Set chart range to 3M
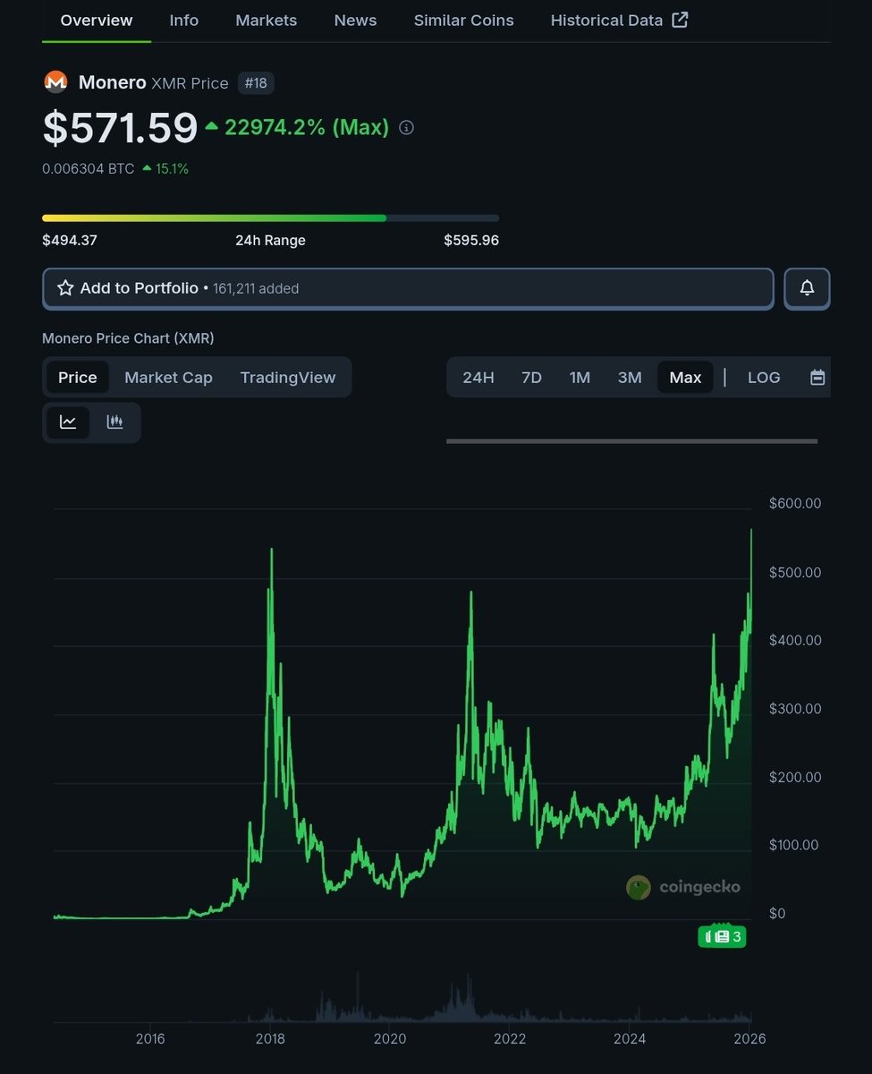 point(630,378)
